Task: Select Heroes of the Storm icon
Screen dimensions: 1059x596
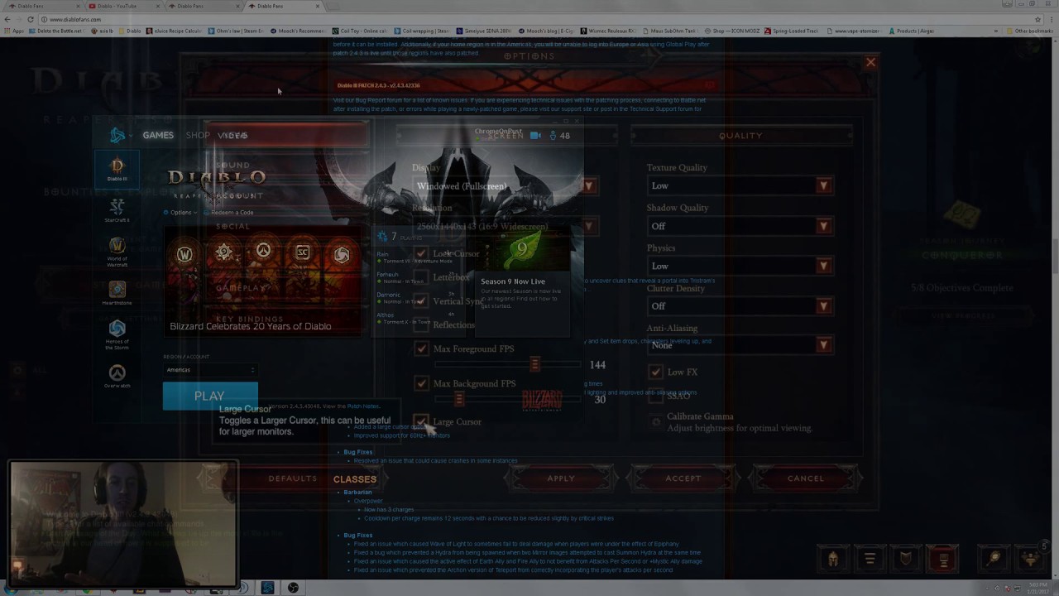Action: click(117, 334)
